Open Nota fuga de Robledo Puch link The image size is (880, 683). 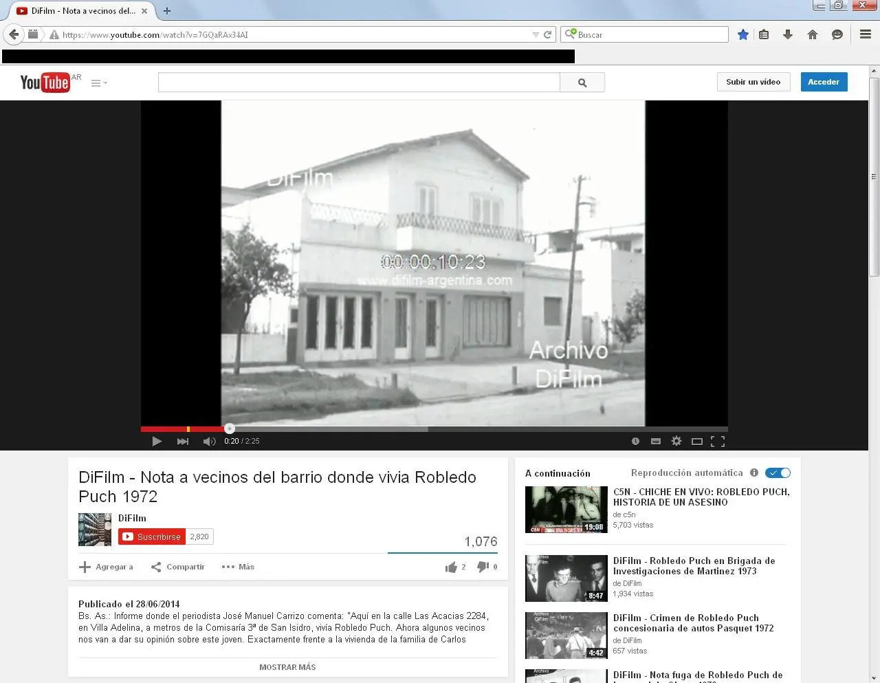pos(698,675)
